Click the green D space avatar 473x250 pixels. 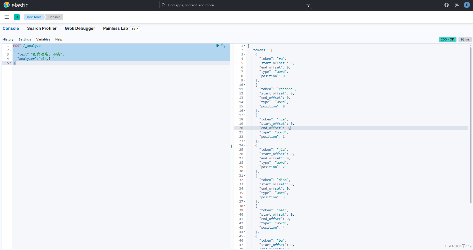point(17,17)
